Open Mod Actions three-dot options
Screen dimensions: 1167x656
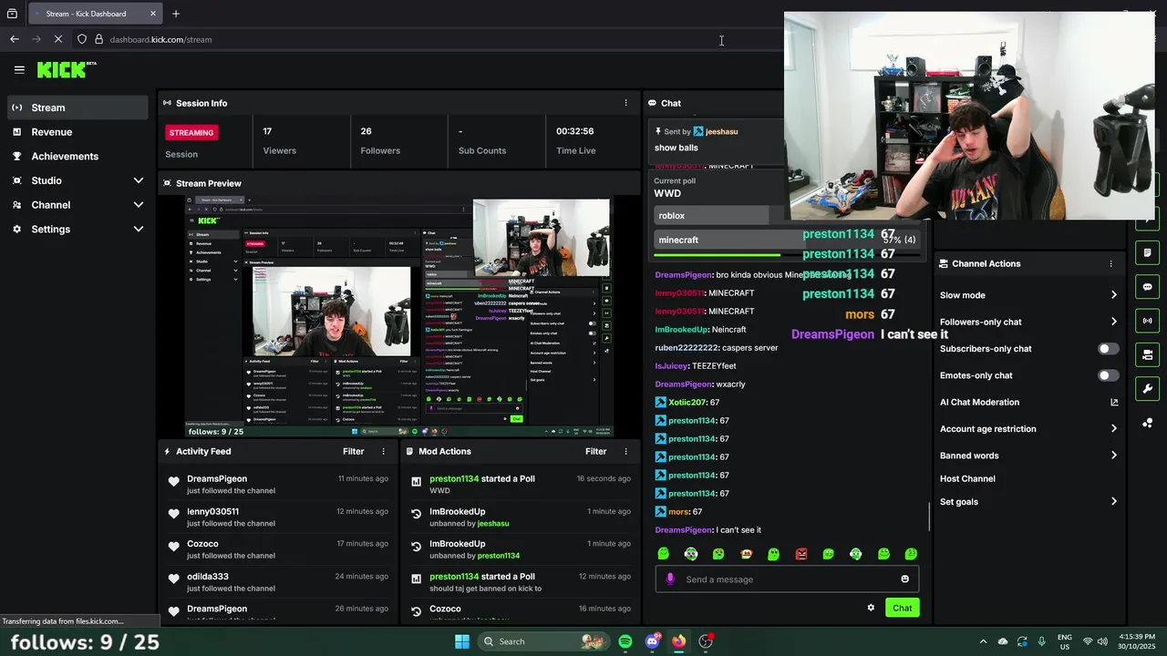click(625, 451)
